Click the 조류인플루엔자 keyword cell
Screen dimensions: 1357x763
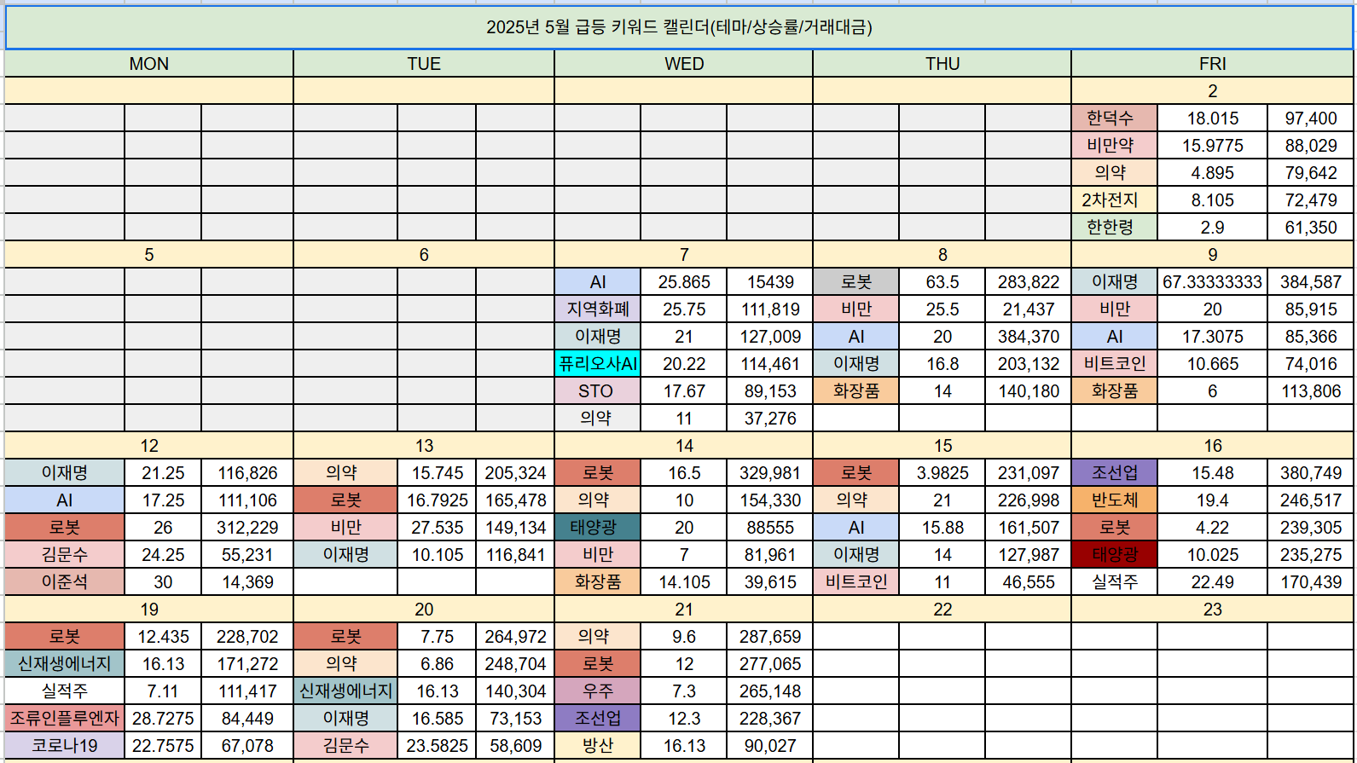point(65,719)
